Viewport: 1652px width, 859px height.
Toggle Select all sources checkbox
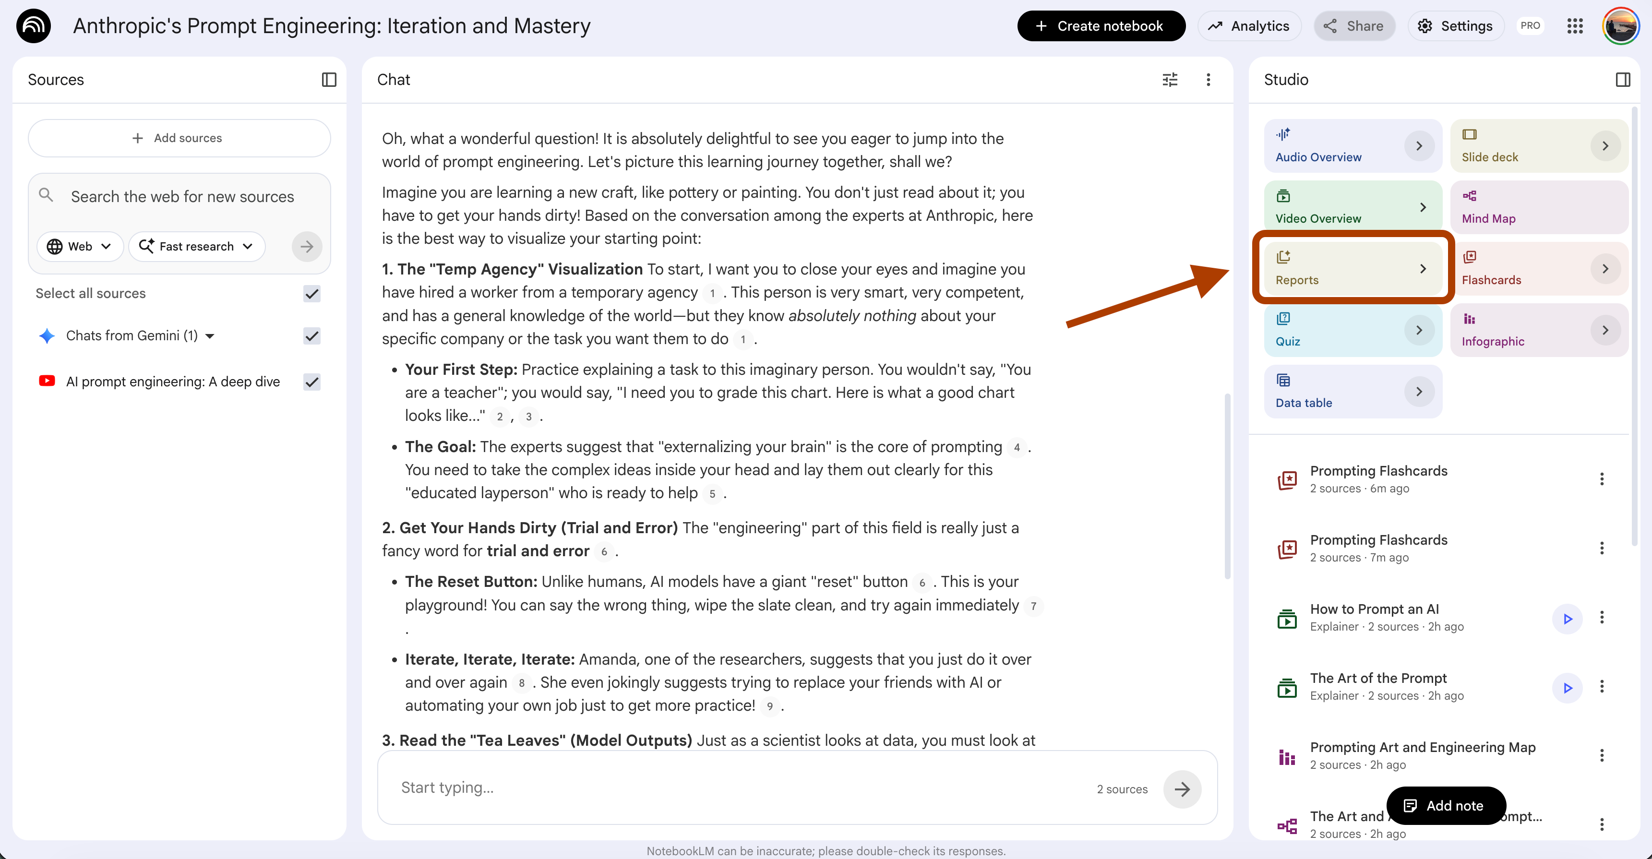[x=311, y=294]
